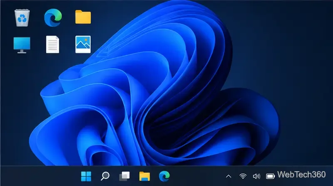Viewport: 333px width, 186px height.
Task: Open Task View on the taskbar
Action: [124, 176]
